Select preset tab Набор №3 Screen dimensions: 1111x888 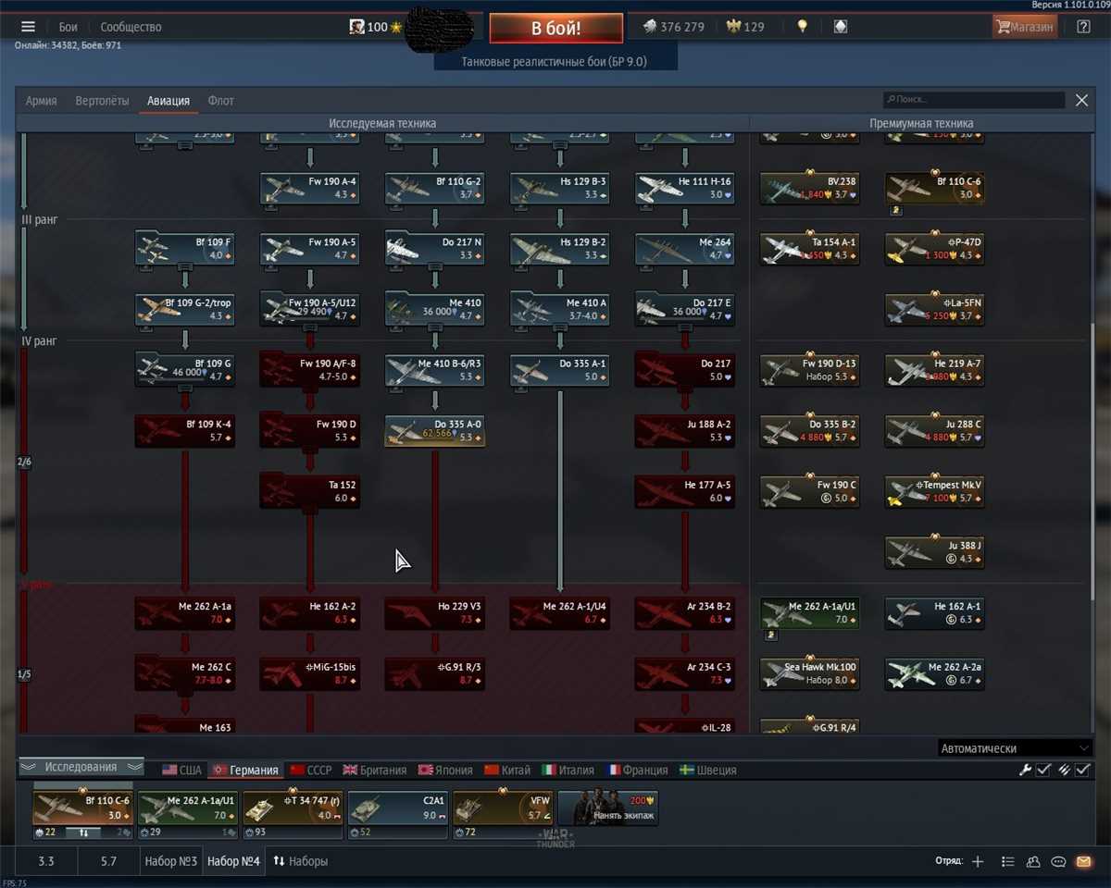coord(170,861)
